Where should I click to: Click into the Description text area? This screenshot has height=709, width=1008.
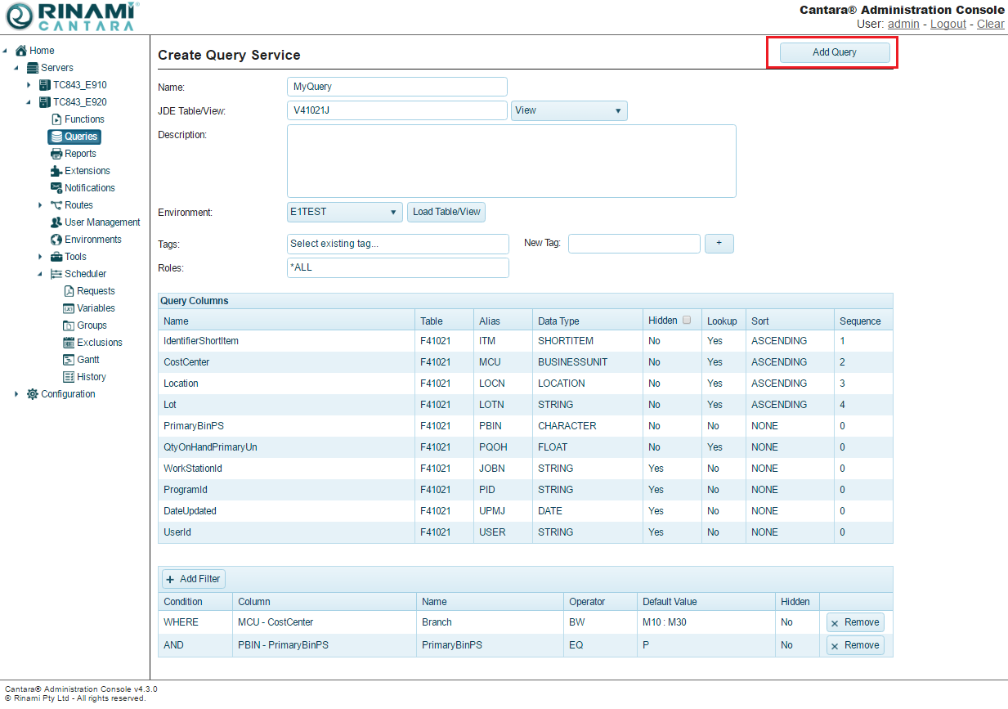click(512, 161)
